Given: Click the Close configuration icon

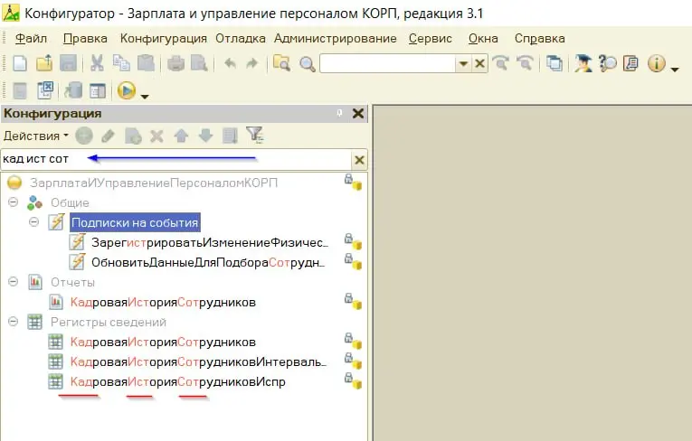Looking at the screenshot, I should pyautogui.click(x=44, y=90).
